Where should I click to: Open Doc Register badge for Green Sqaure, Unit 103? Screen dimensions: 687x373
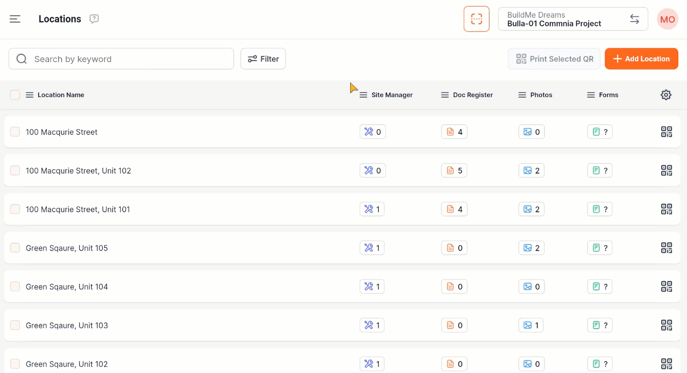click(454, 325)
